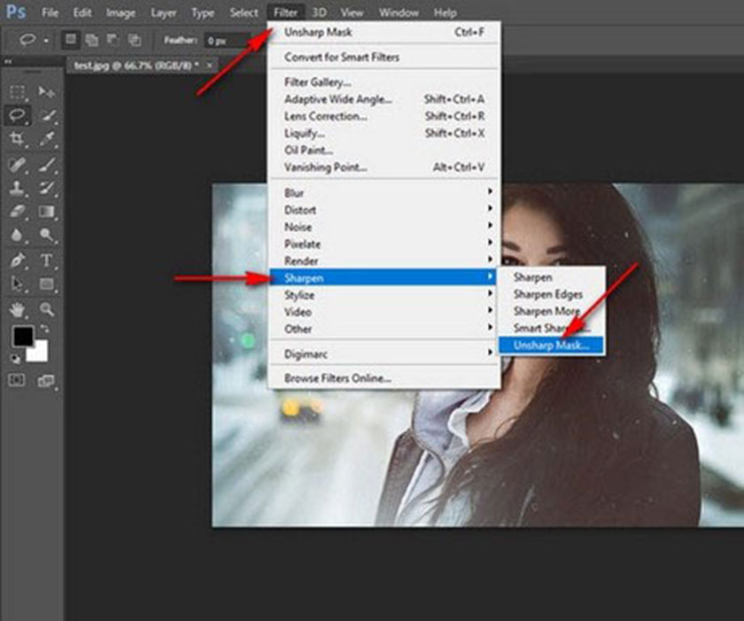
Task: Select the Horizontal Type tool
Action: [46, 260]
